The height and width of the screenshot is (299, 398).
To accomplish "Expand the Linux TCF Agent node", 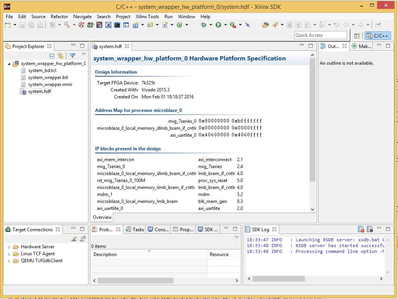I will [9, 254].
